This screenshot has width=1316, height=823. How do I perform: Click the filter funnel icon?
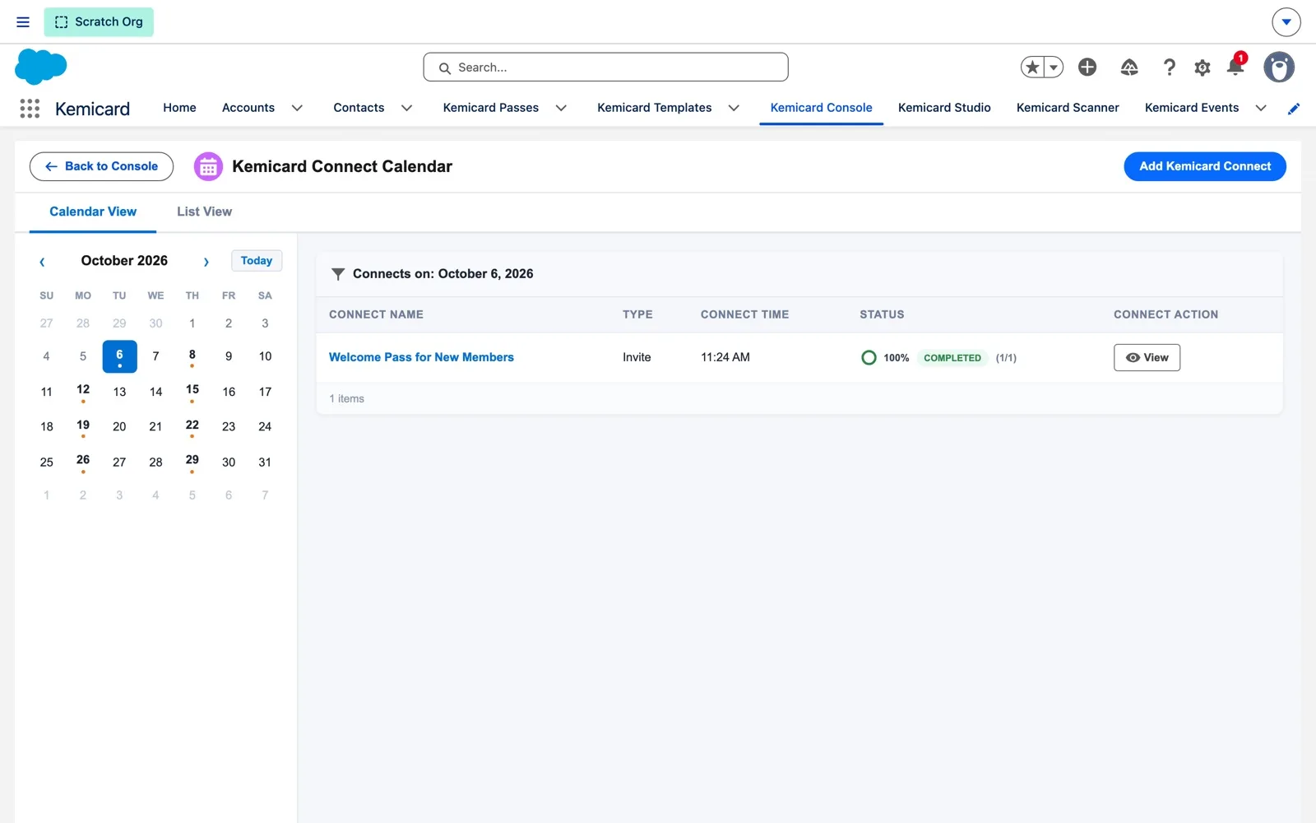point(337,274)
